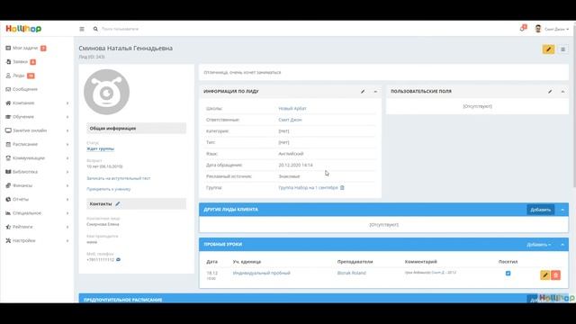Click the Мои задачи counter badge
576x324 pixels.
tap(43, 48)
